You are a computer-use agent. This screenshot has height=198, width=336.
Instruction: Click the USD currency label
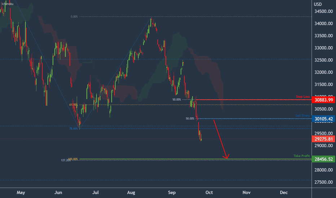coord(318,4)
